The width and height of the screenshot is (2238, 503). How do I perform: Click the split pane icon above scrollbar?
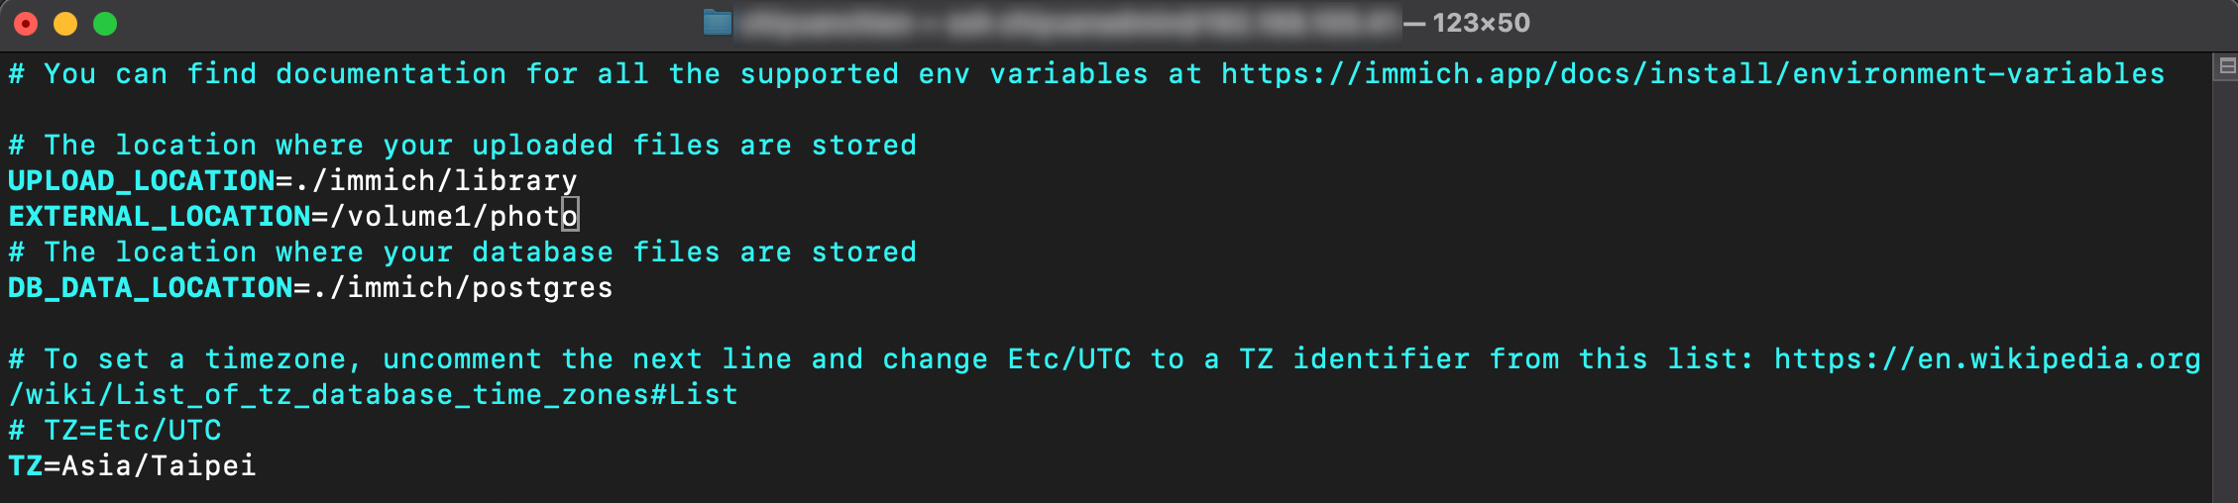click(2226, 66)
